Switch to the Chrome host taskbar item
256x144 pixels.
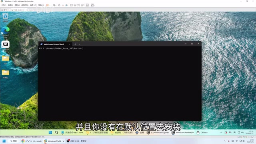point(32,141)
